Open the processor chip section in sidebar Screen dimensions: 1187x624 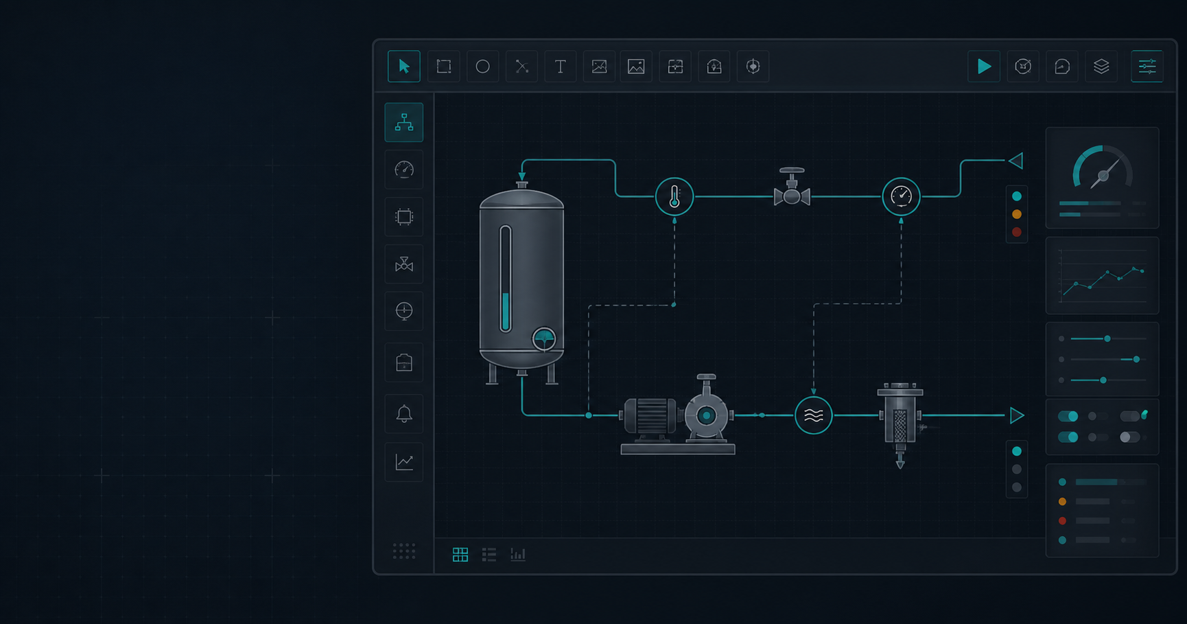tap(404, 217)
